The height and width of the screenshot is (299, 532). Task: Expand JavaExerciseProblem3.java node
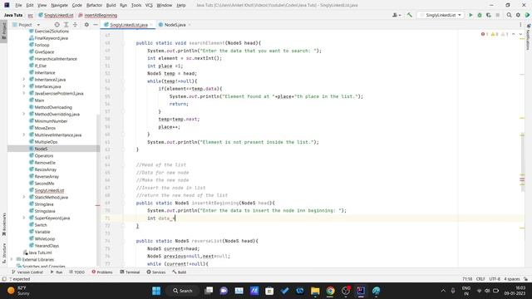(x=24, y=93)
